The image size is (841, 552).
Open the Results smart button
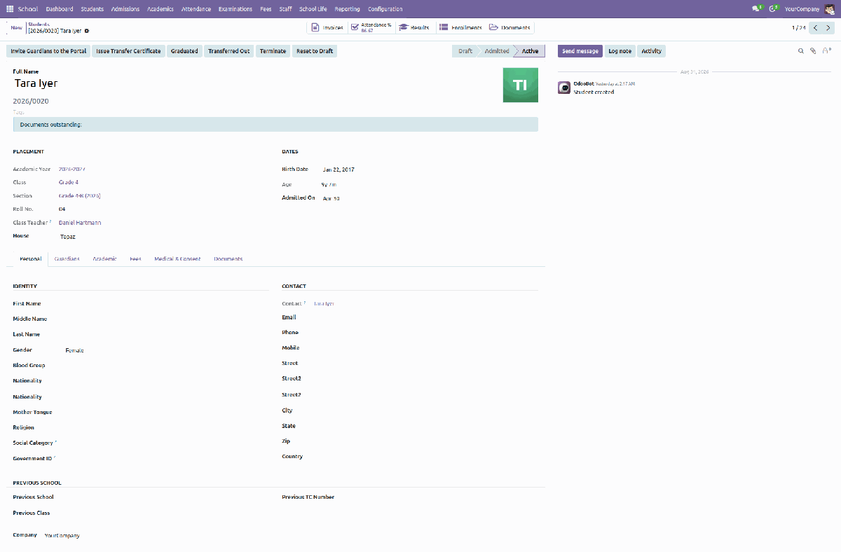(414, 27)
